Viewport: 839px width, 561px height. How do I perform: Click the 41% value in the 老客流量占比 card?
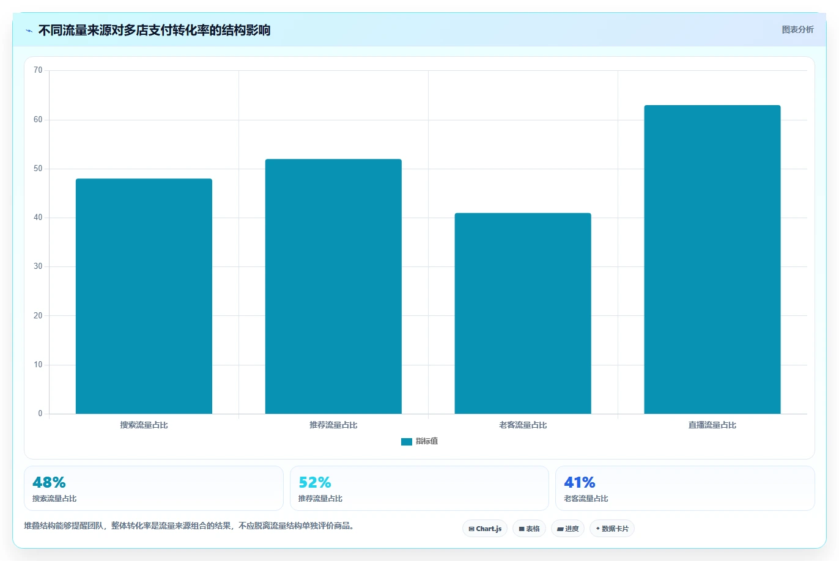coord(580,482)
